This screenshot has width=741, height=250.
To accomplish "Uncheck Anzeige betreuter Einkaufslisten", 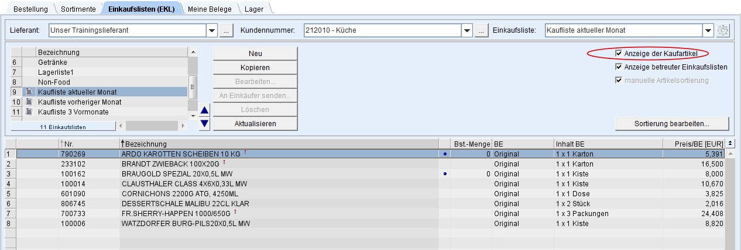I will (619, 67).
